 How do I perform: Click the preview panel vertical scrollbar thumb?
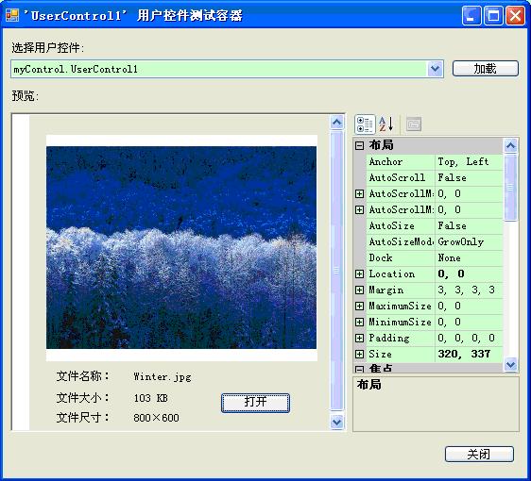336,270
